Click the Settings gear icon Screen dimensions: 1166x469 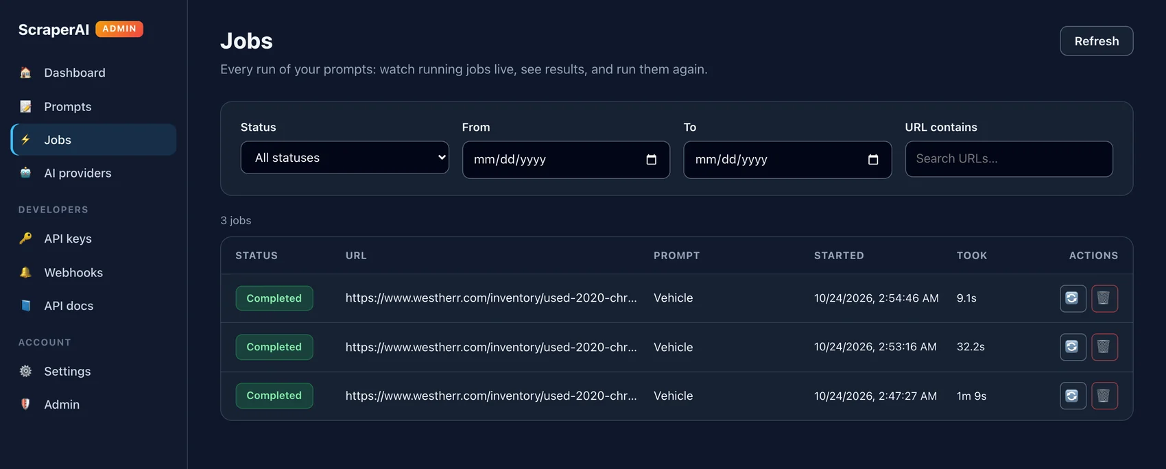[25, 371]
